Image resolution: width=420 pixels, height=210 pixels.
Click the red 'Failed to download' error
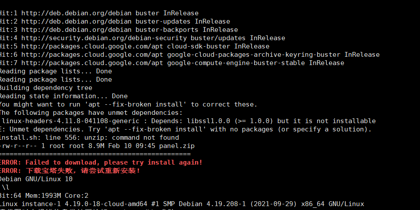coord(101,162)
